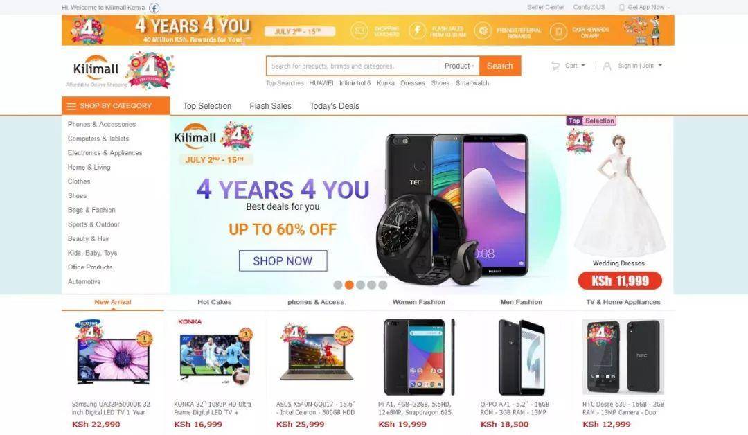Click the SHOP NOW banner button
748x435 pixels.
coord(283,261)
